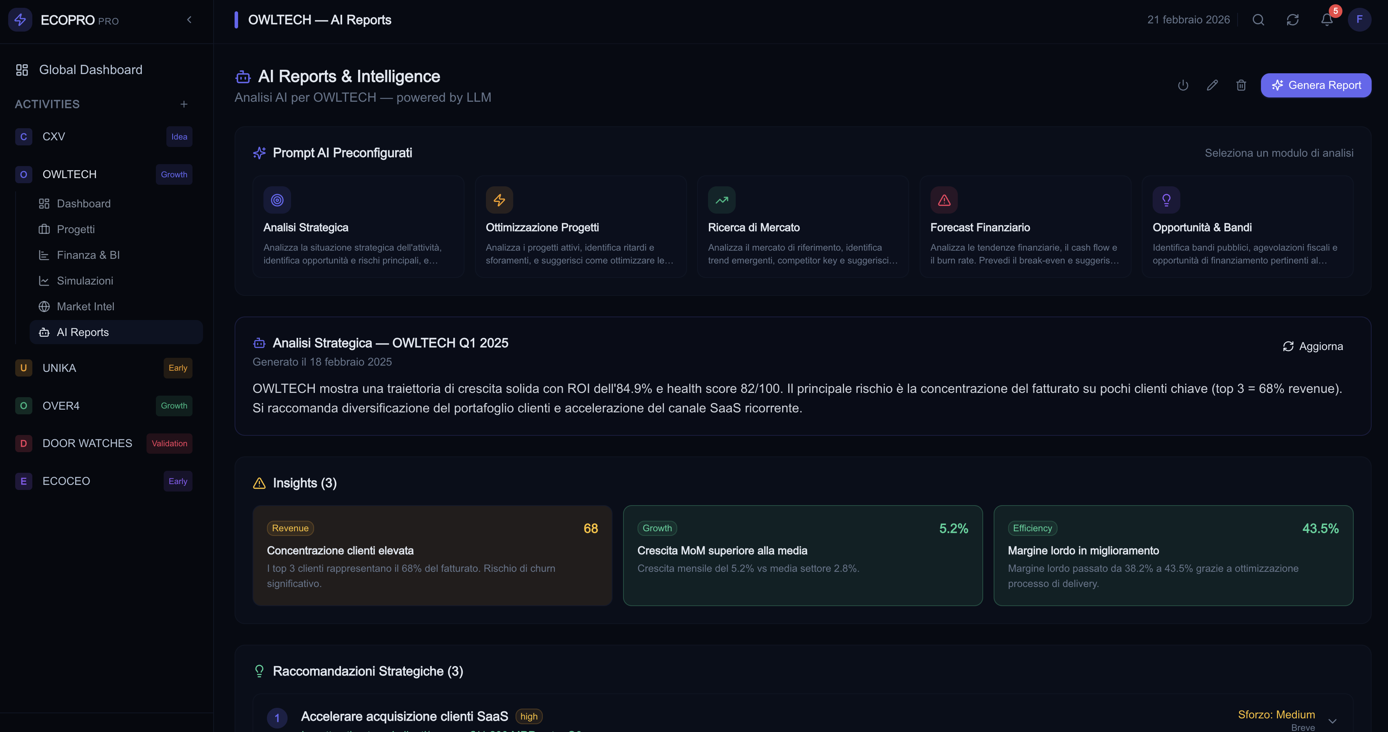This screenshot has width=1388, height=732.
Task: Collapse the sidebar with chevron arrow
Action: (x=189, y=20)
